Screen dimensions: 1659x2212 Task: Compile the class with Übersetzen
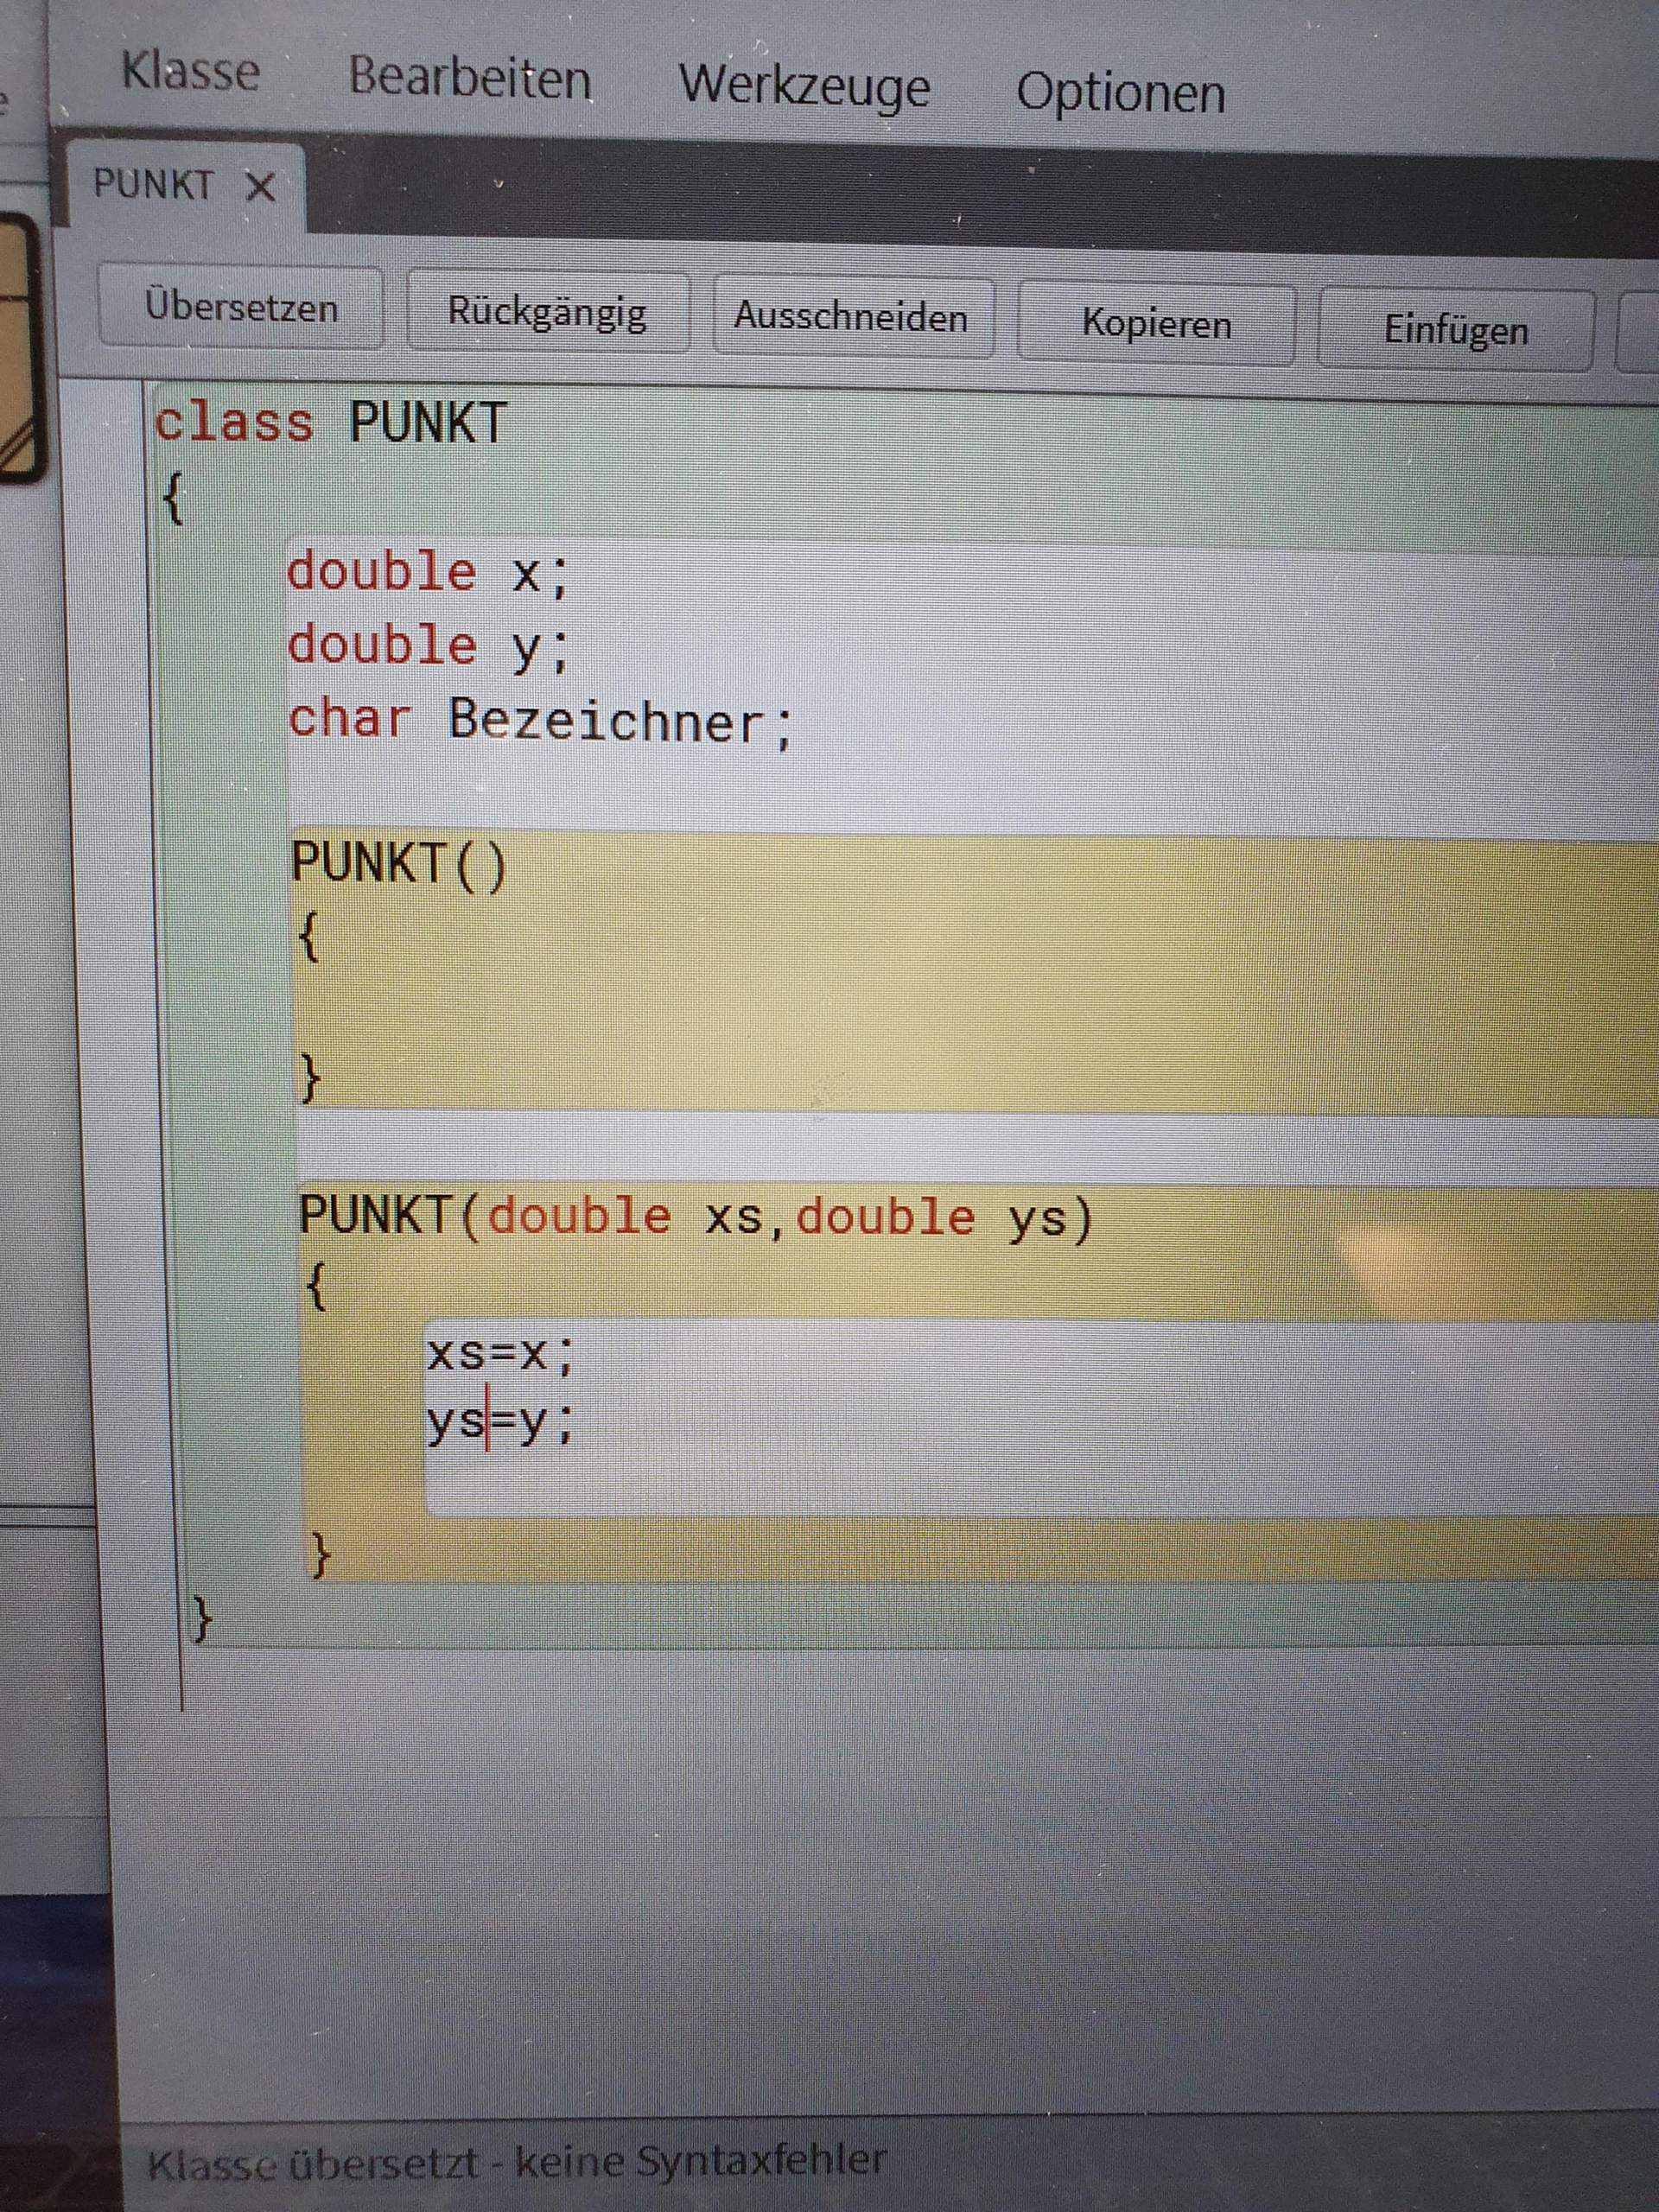[241, 307]
